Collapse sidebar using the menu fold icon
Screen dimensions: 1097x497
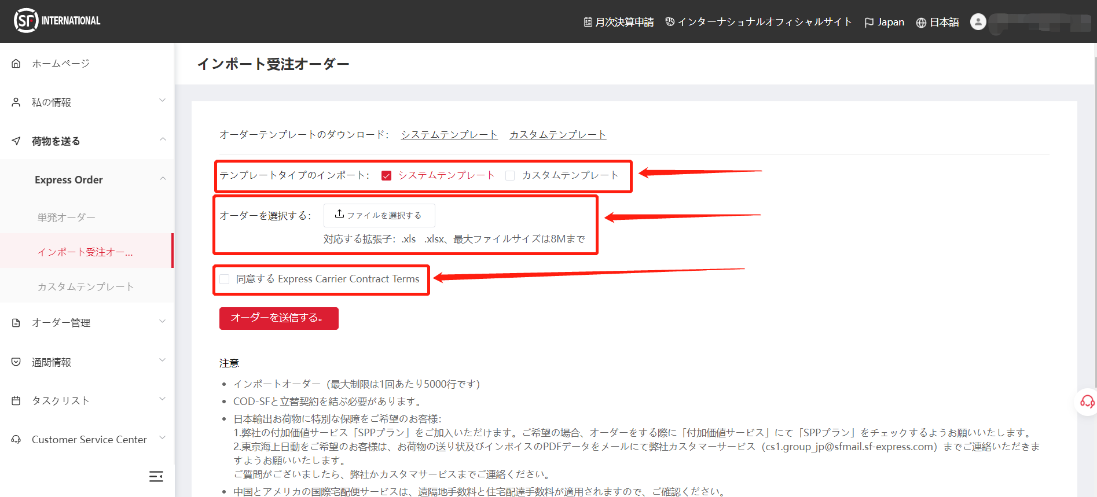pyautogui.click(x=156, y=476)
